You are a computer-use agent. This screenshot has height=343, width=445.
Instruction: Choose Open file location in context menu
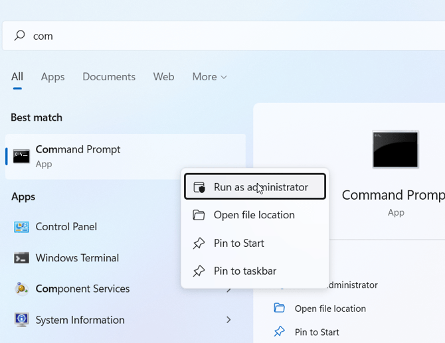255,215
